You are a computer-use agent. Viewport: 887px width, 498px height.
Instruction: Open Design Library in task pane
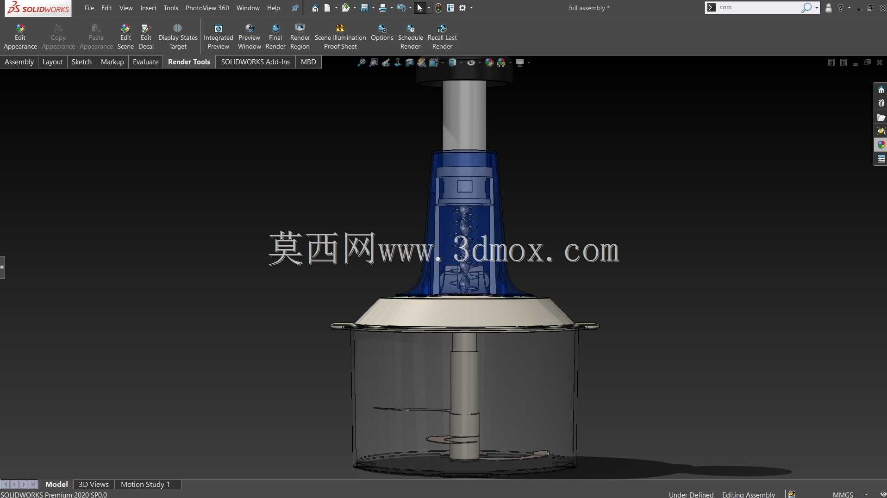(x=881, y=103)
